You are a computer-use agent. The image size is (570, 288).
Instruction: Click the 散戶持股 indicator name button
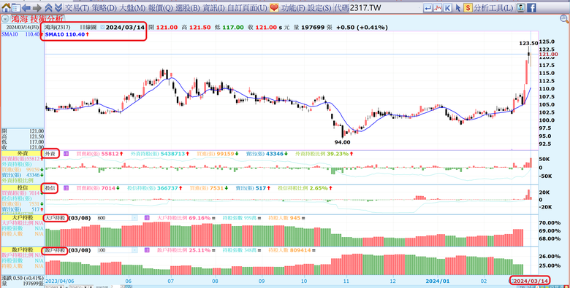[55, 250]
